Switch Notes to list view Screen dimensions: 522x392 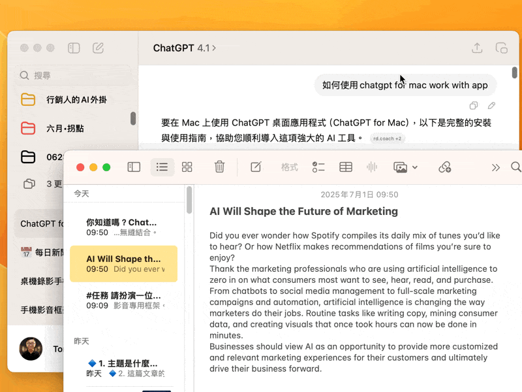(162, 167)
